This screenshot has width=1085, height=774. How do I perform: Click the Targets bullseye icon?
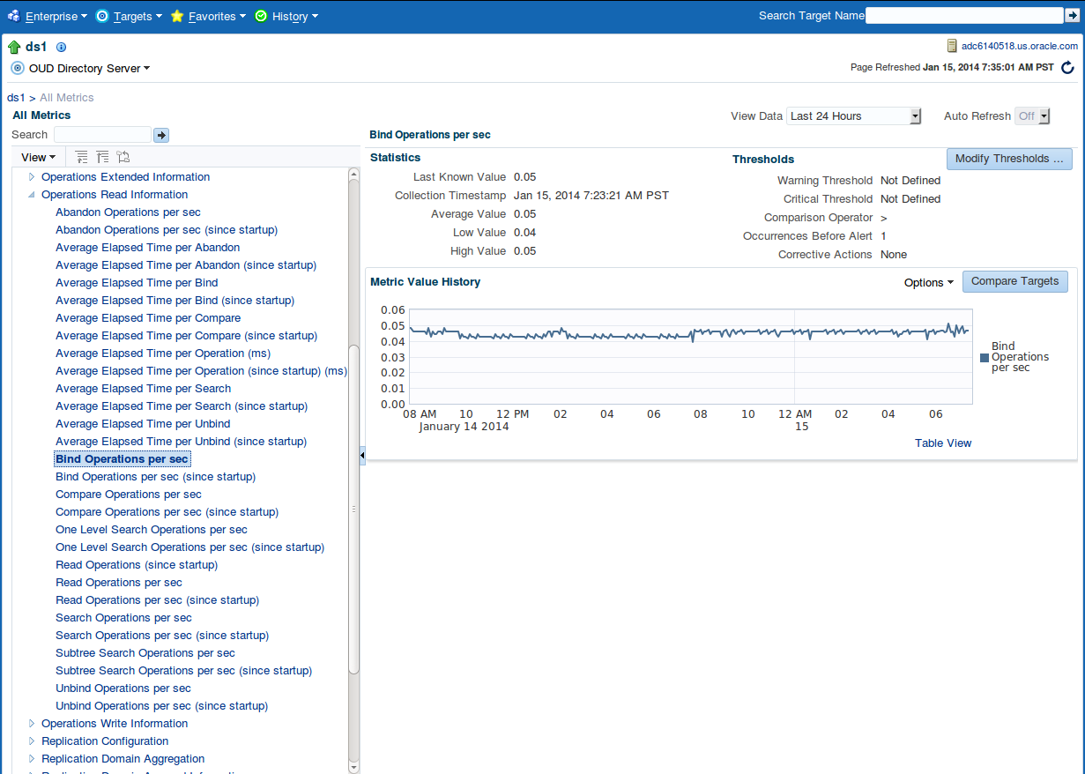[101, 16]
